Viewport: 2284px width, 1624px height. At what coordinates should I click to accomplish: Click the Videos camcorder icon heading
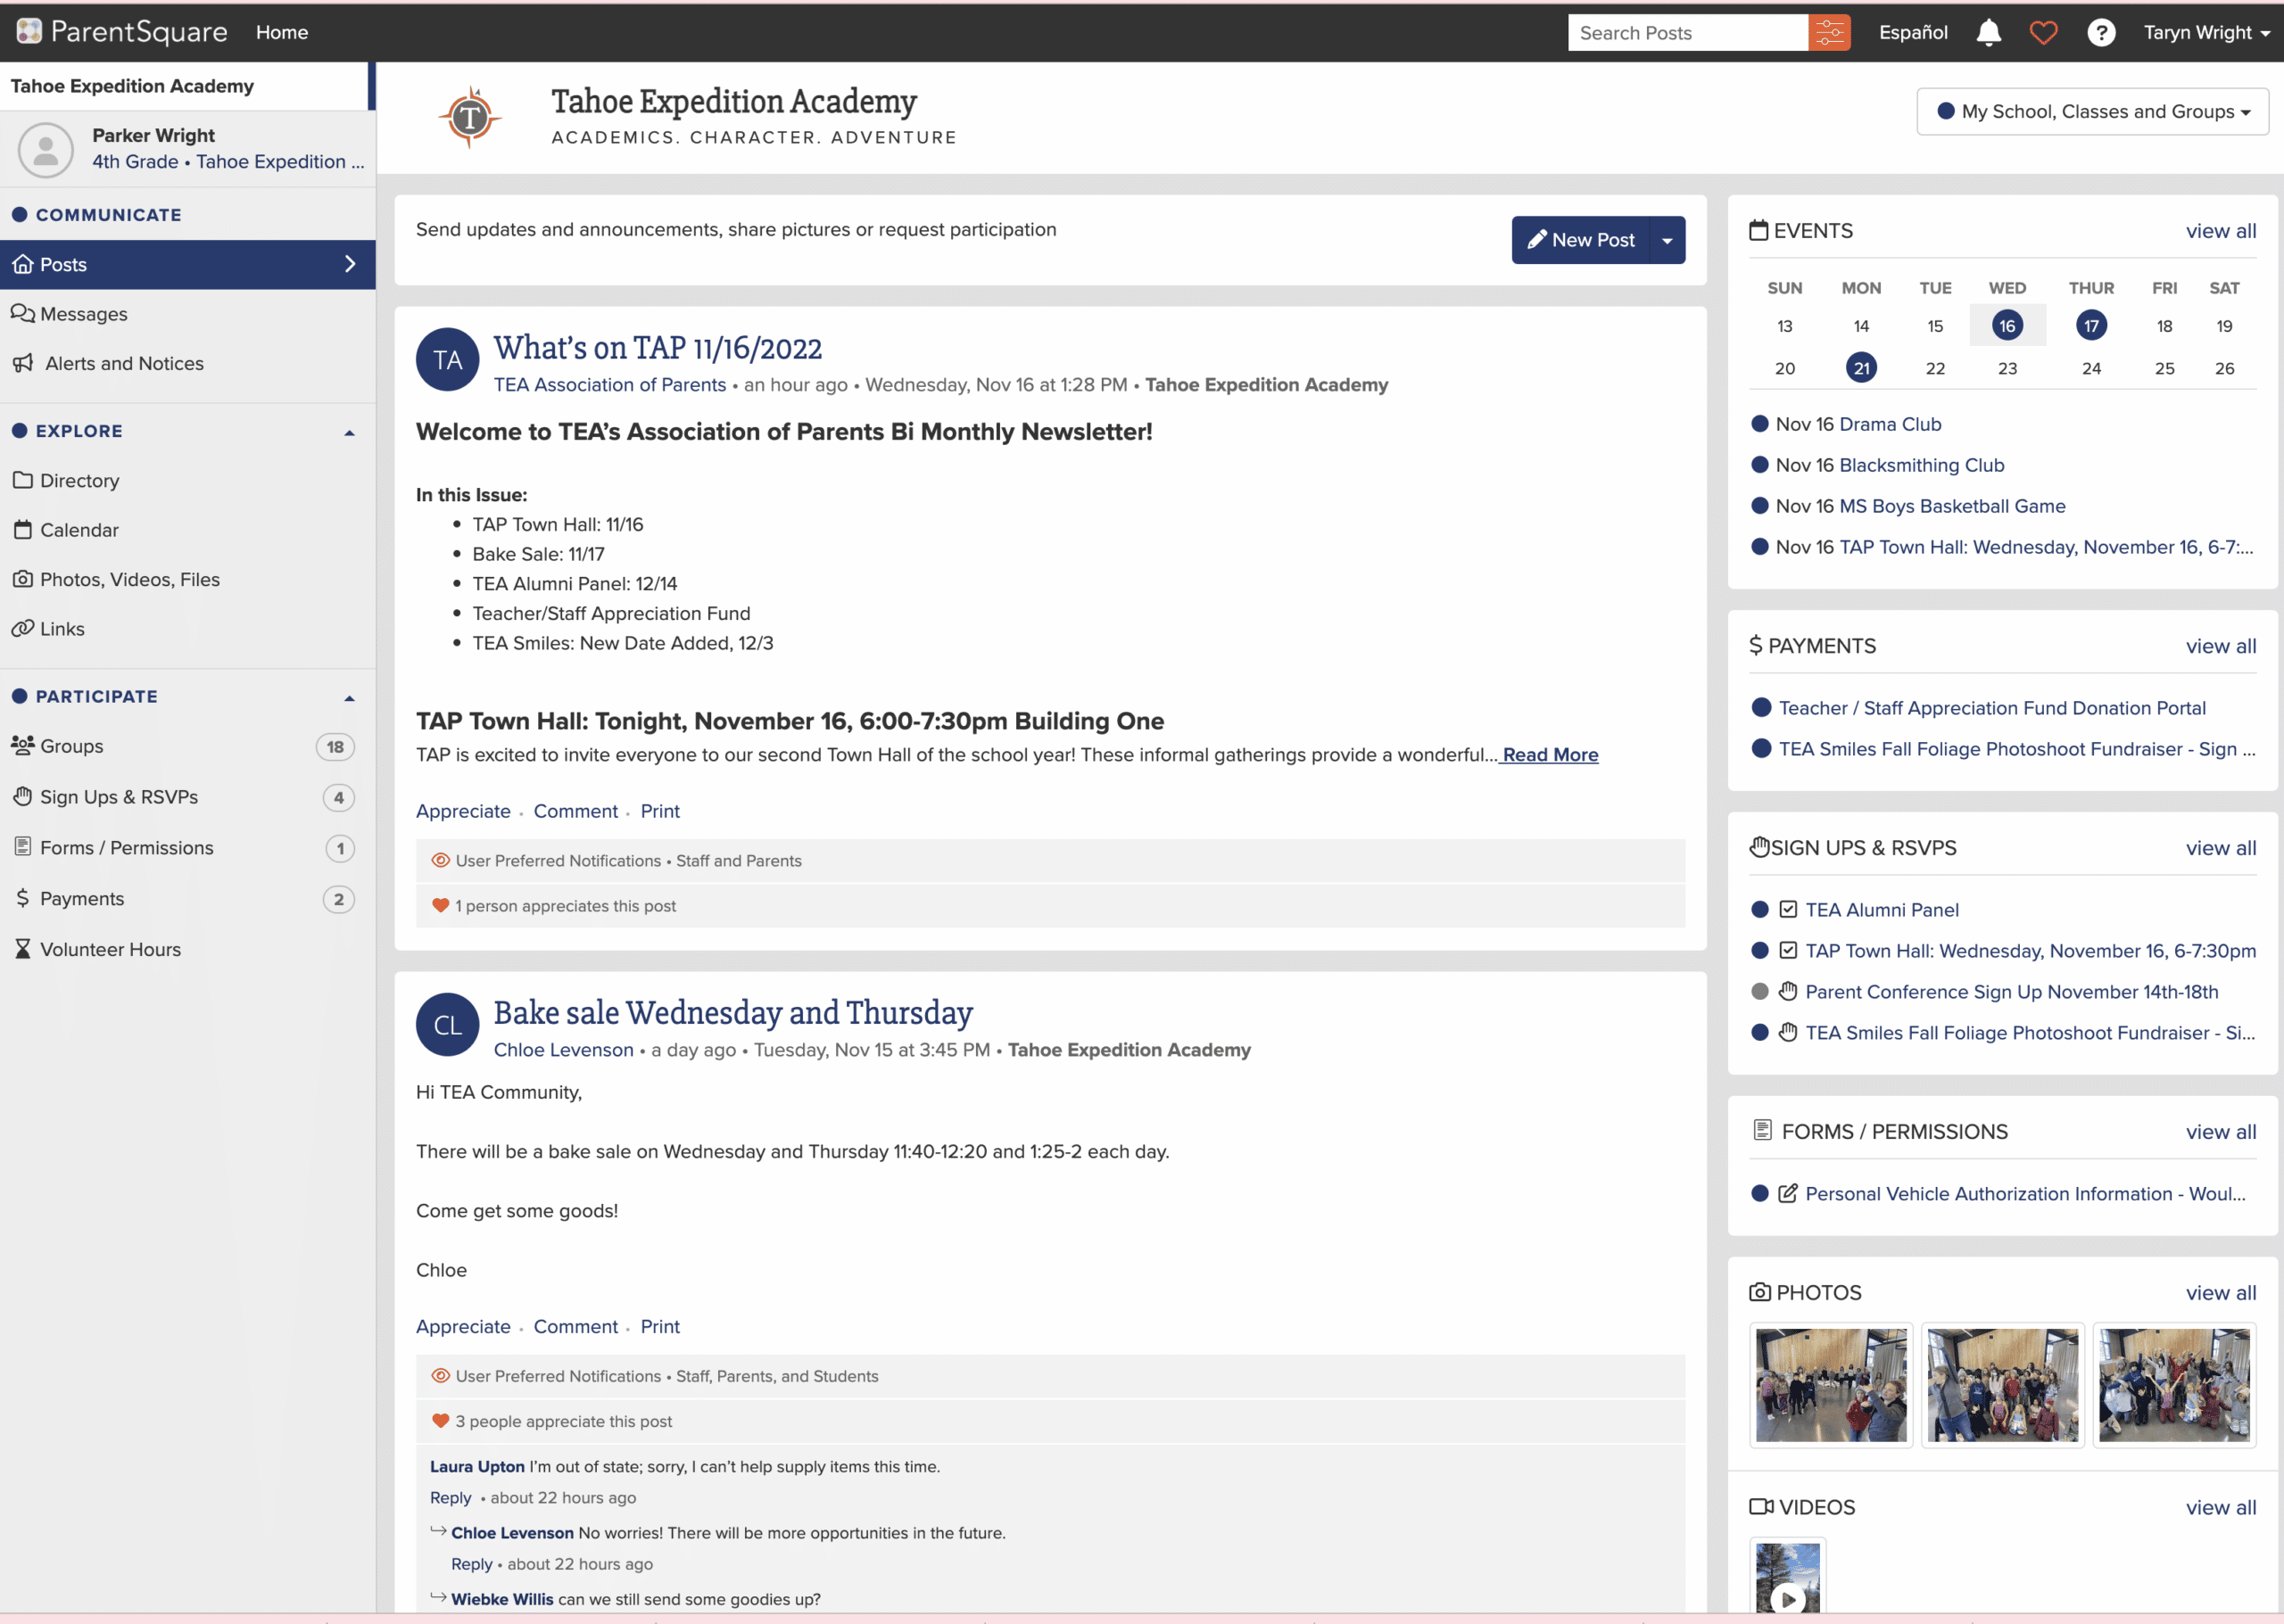[1761, 1506]
